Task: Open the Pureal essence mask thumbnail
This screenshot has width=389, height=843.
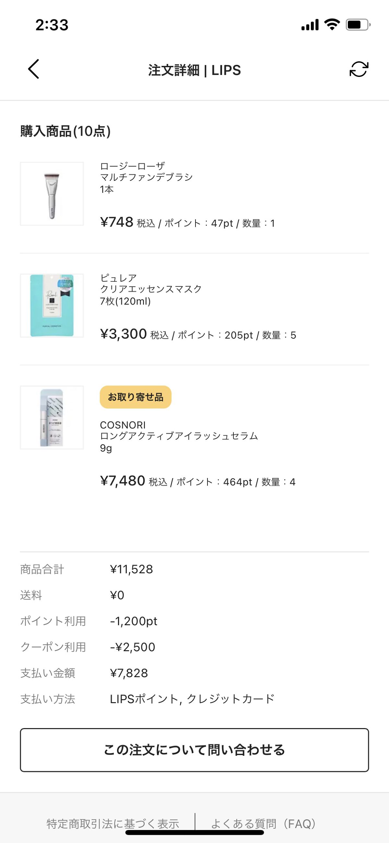Action: pos(52,306)
